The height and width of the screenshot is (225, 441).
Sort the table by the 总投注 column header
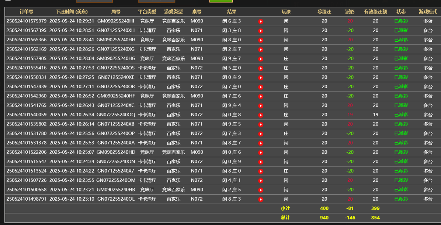324,11
